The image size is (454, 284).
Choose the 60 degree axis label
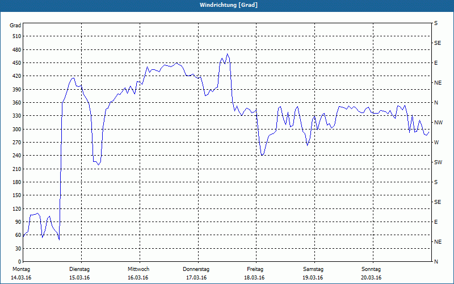click(x=18, y=235)
